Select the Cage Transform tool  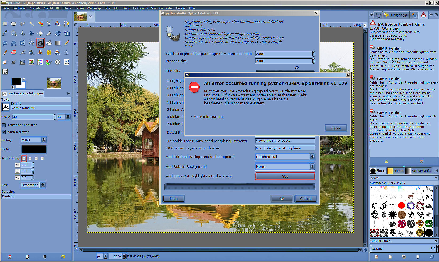[x=31, y=43]
